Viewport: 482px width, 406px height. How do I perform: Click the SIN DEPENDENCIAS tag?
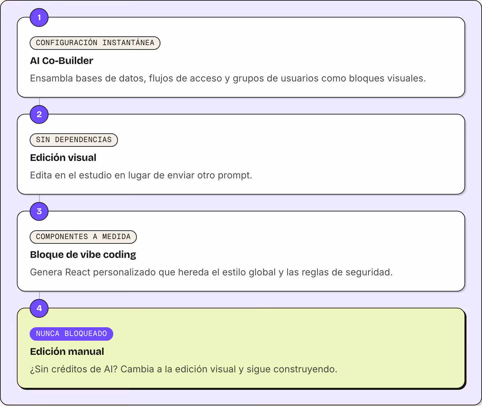pyautogui.click(x=74, y=140)
